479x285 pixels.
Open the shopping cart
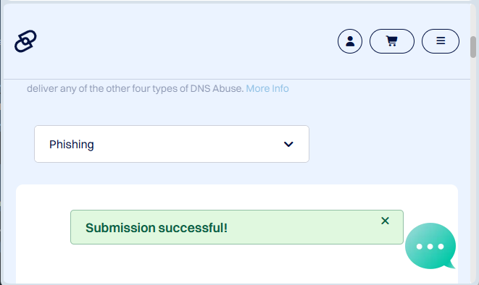point(392,41)
